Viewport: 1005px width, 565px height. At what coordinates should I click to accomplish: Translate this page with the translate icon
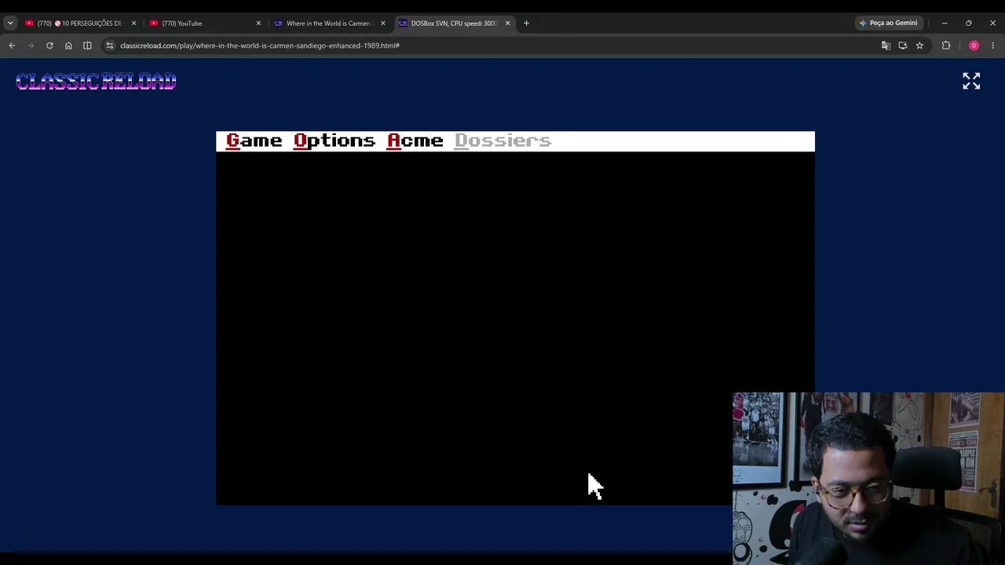[x=886, y=46]
